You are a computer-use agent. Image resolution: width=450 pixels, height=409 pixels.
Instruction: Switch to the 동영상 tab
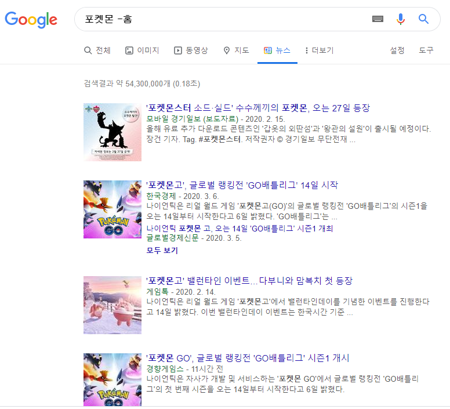pos(191,50)
